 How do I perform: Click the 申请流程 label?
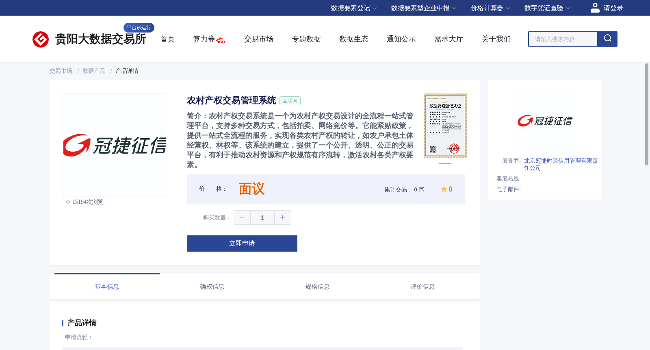79,337
